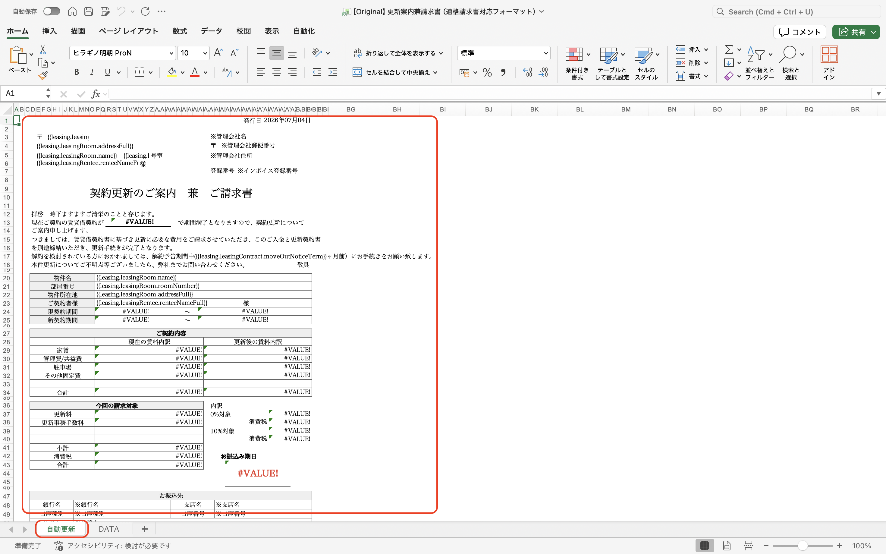Open the ページ レイアウト ribbon tab
The image size is (886, 554).
click(x=129, y=31)
